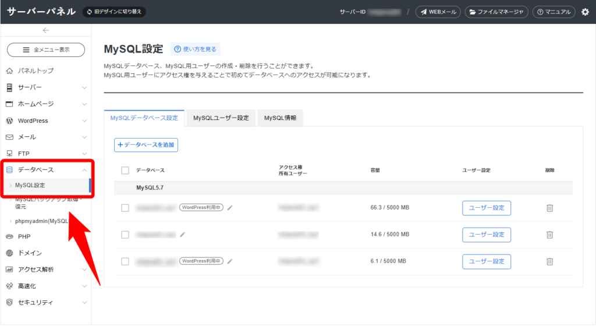This screenshot has width=596, height=326.
Task: Switch to MySQLユーザー設定 tab
Action: pyautogui.click(x=221, y=118)
